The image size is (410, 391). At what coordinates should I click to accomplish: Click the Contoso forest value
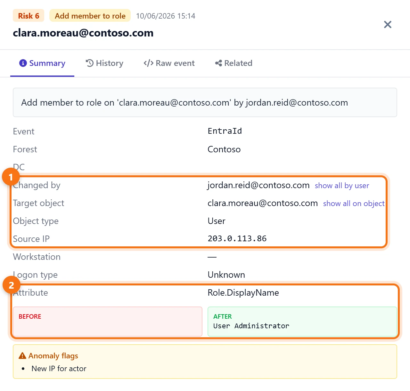coord(224,149)
